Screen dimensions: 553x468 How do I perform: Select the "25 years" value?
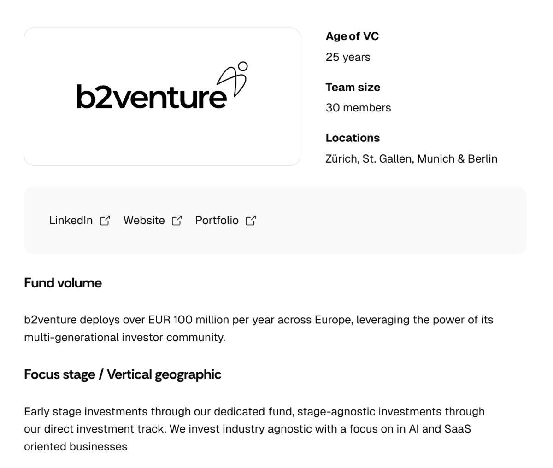click(x=348, y=57)
